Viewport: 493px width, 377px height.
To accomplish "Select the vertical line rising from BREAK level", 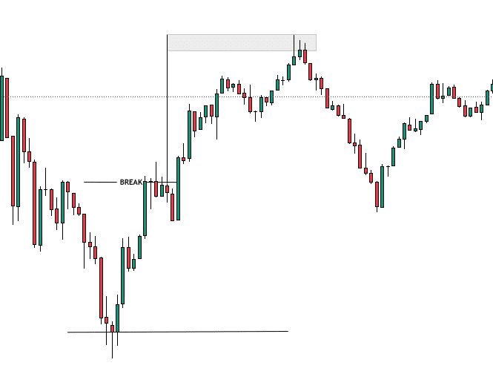I will (167, 108).
